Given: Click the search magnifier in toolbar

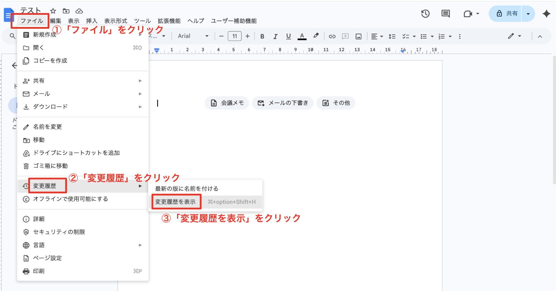Looking at the screenshot, I should [x=12, y=36].
